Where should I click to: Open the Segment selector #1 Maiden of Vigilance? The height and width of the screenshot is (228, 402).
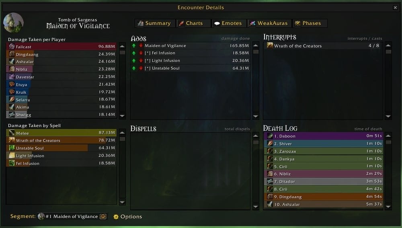click(72, 216)
